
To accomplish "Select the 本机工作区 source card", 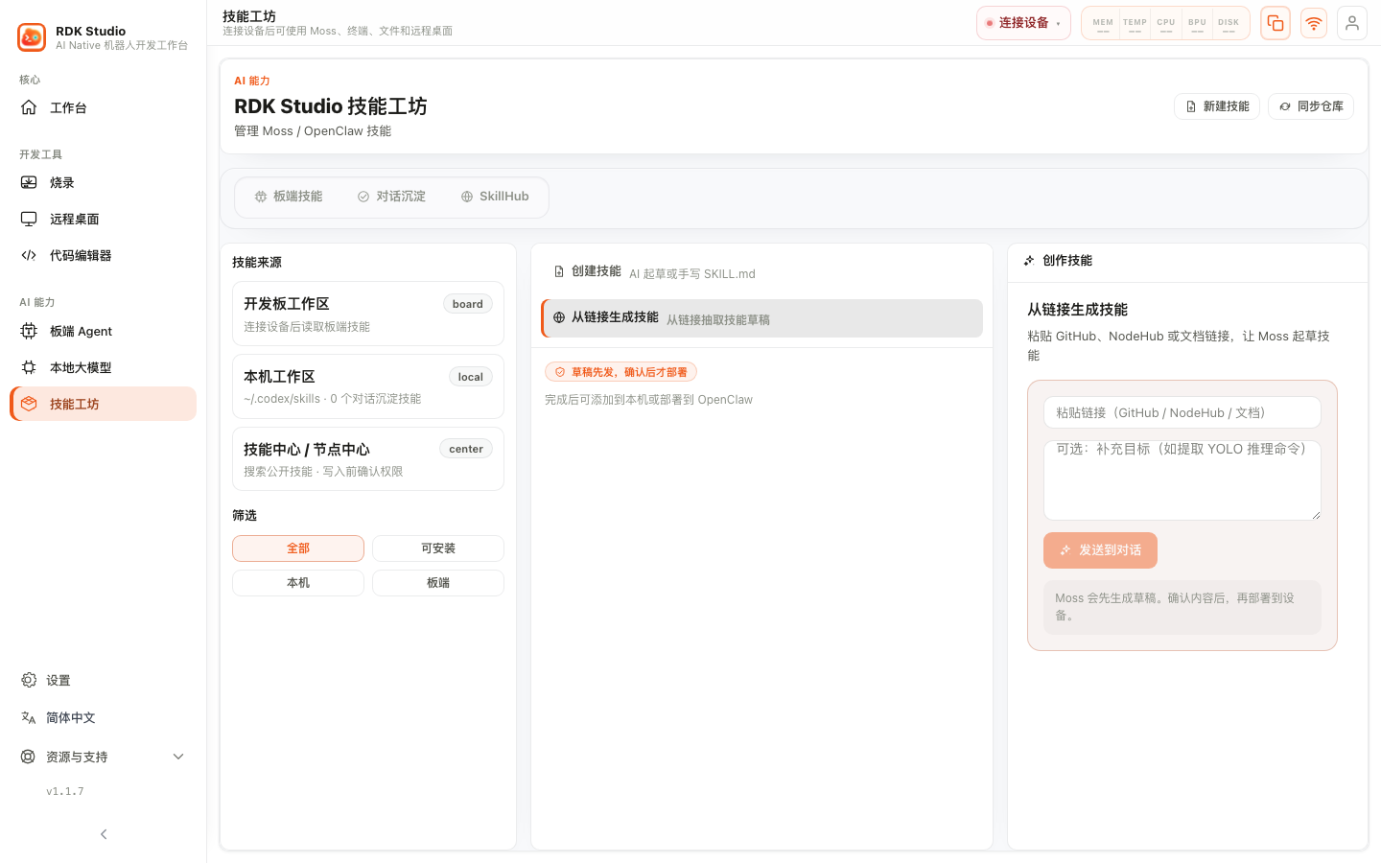I will click(x=368, y=386).
